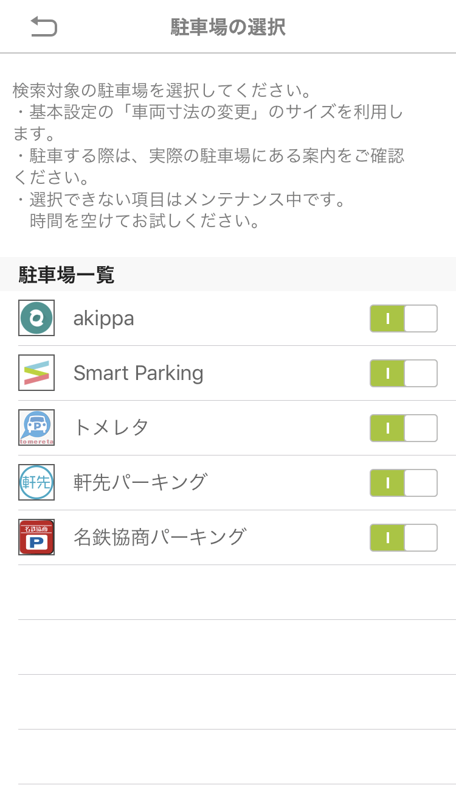The width and height of the screenshot is (456, 788).
Task: Switch off 軒先パーキング toggle
Action: coord(403,483)
